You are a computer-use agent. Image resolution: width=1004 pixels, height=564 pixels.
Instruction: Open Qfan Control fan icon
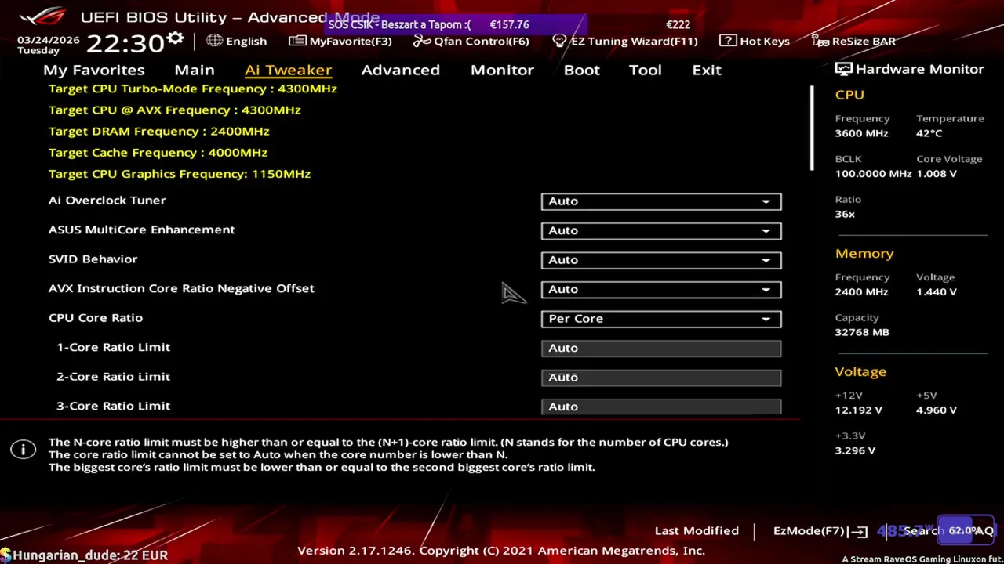click(x=422, y=41)
